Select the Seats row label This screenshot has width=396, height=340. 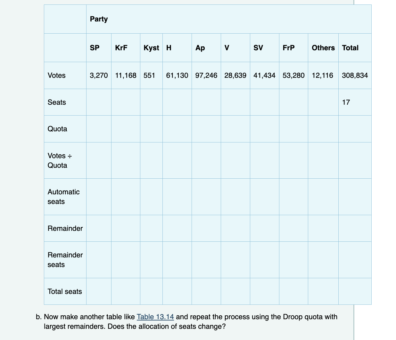pyautogui.click(x=57, y=102)
